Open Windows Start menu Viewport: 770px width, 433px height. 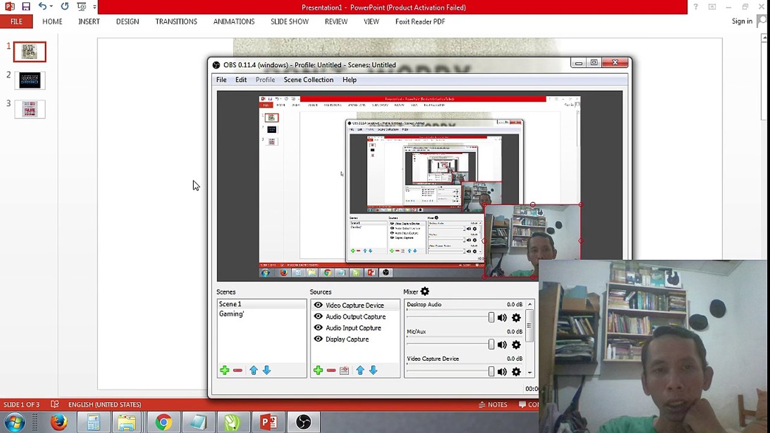(14, 423)
